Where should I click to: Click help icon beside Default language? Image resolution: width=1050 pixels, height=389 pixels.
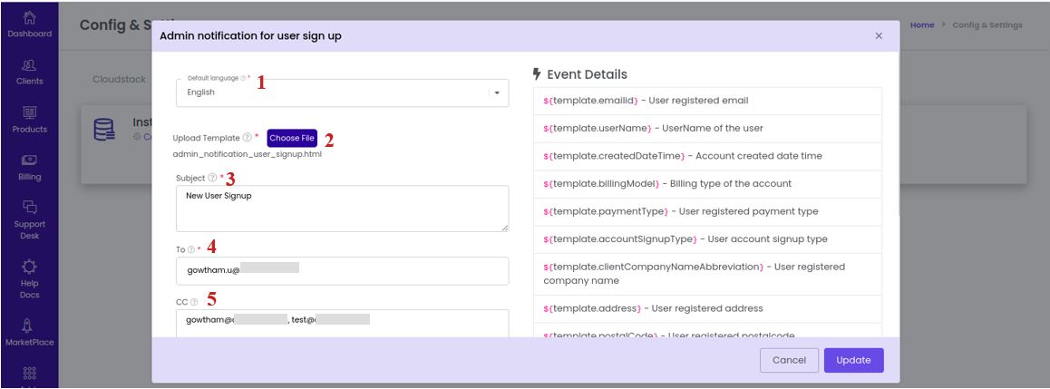[243, 78]
